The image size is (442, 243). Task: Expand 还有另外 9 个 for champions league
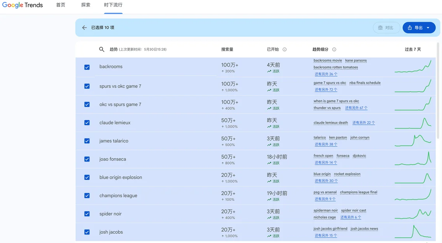[x=325, y=199]
